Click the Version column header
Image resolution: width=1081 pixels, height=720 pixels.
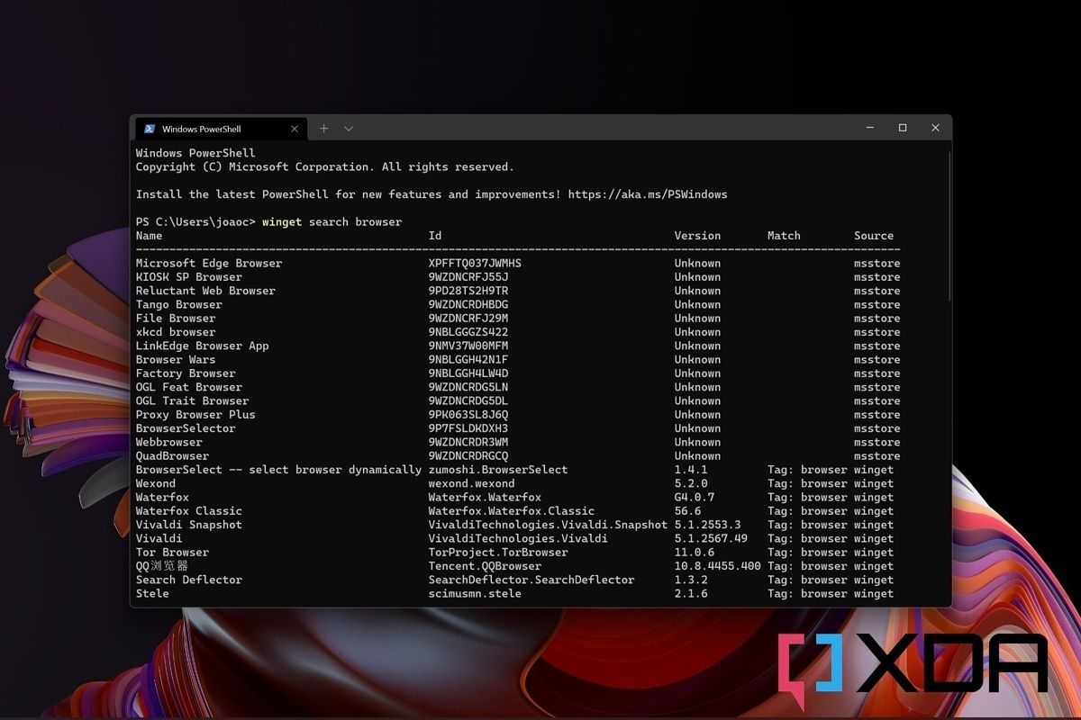697,236
